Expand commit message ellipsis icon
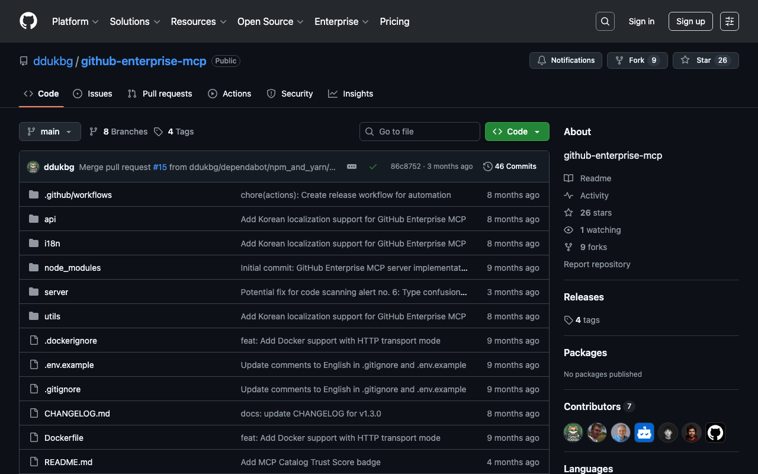Viewport: 758px width, 474px height. [x=352, y=166]
